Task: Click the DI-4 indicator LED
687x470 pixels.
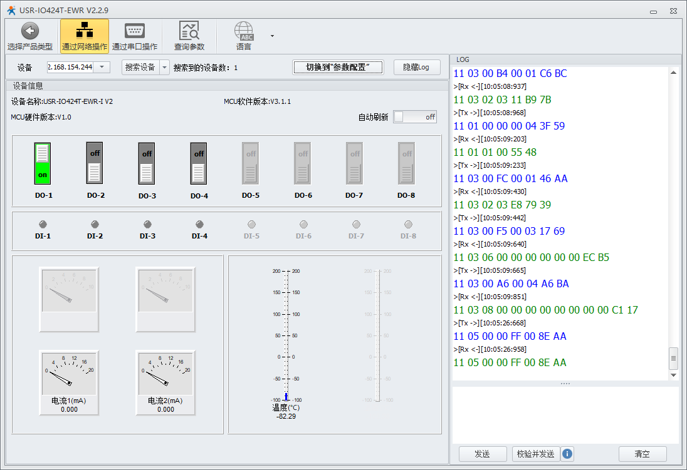Action: [x=199, y=225]
